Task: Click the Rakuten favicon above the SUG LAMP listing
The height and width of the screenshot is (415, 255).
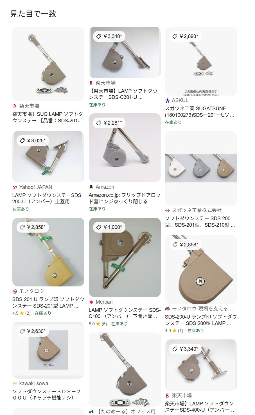Action: (x=15, y=106)
